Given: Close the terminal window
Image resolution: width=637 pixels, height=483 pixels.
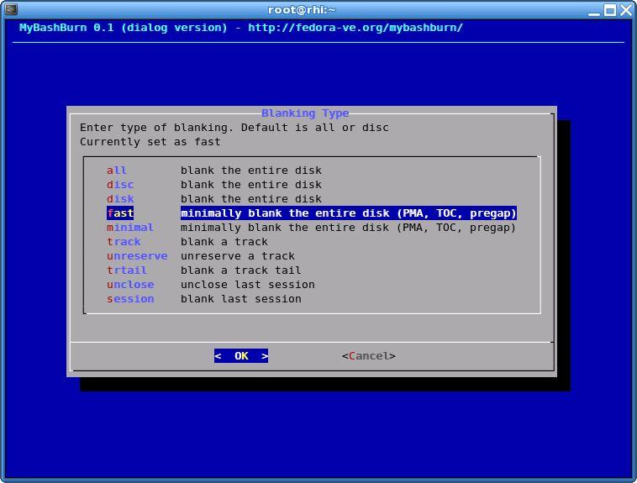Looking at the screenshot, I should coord(625,10).
